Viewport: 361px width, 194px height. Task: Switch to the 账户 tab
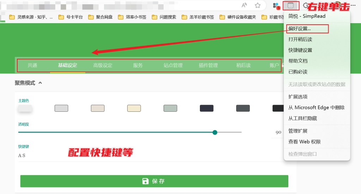point(274,65)
